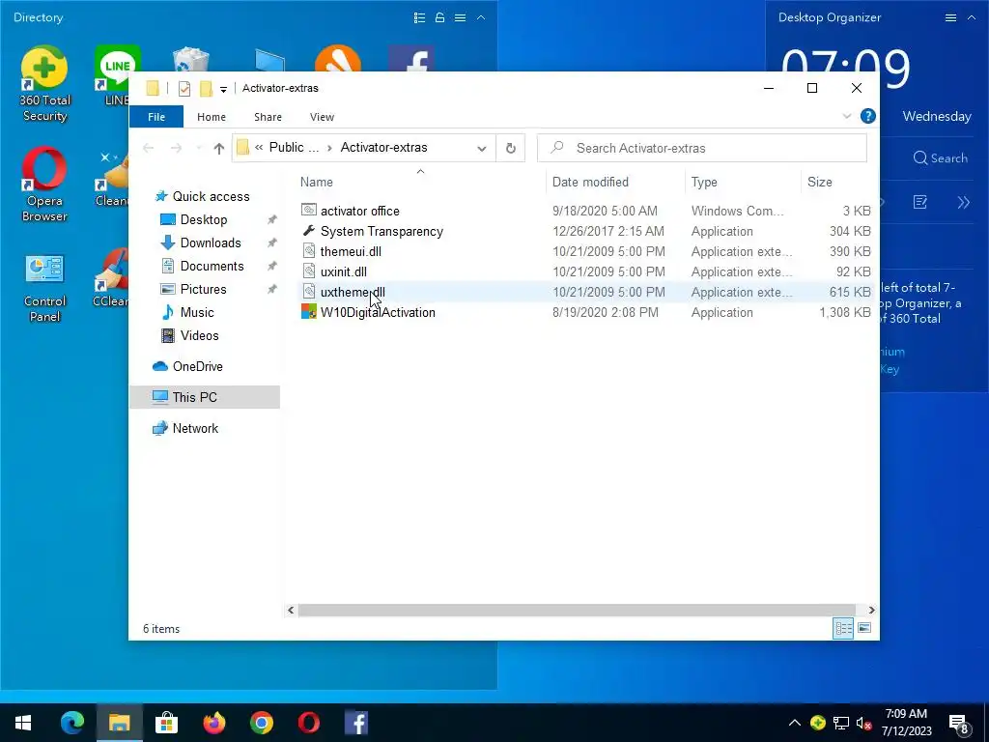Viewport: 989px width, 742px height.
Task: Refresh the Activator-extras folder
Action: [x=511, y=148]
